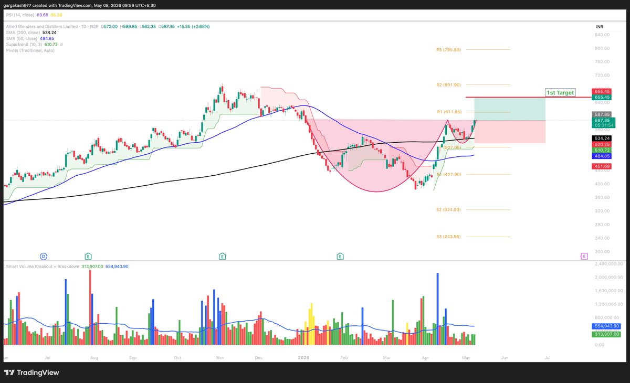Click the earnings E marker near November

click(x=222, y=257)
